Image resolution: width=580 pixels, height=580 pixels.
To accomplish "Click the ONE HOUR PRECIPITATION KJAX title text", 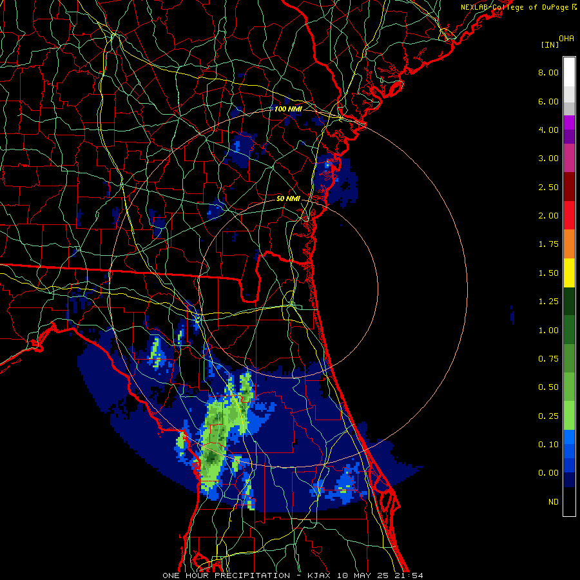I will (x=293, y=575).
